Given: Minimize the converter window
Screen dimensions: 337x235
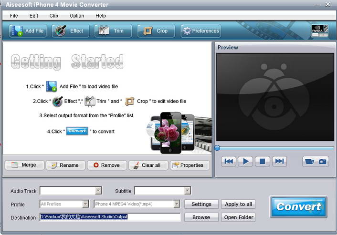Looking at the screenshot, I should click(317, 5).
